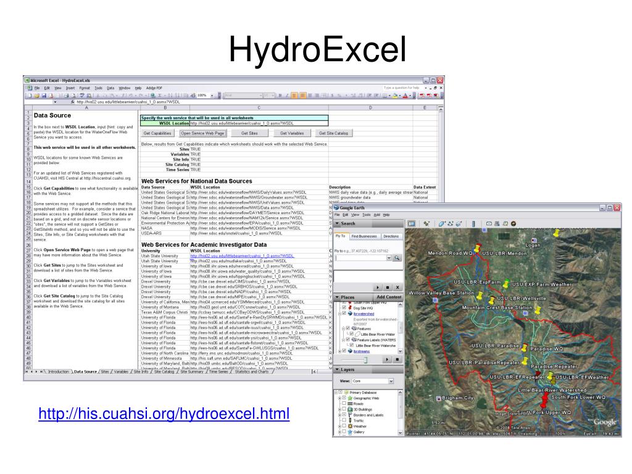The image size is (632, 474).
Task: Toggle the sidebar icon in Google Earth toolbar
Action: (x=412, y=223)
